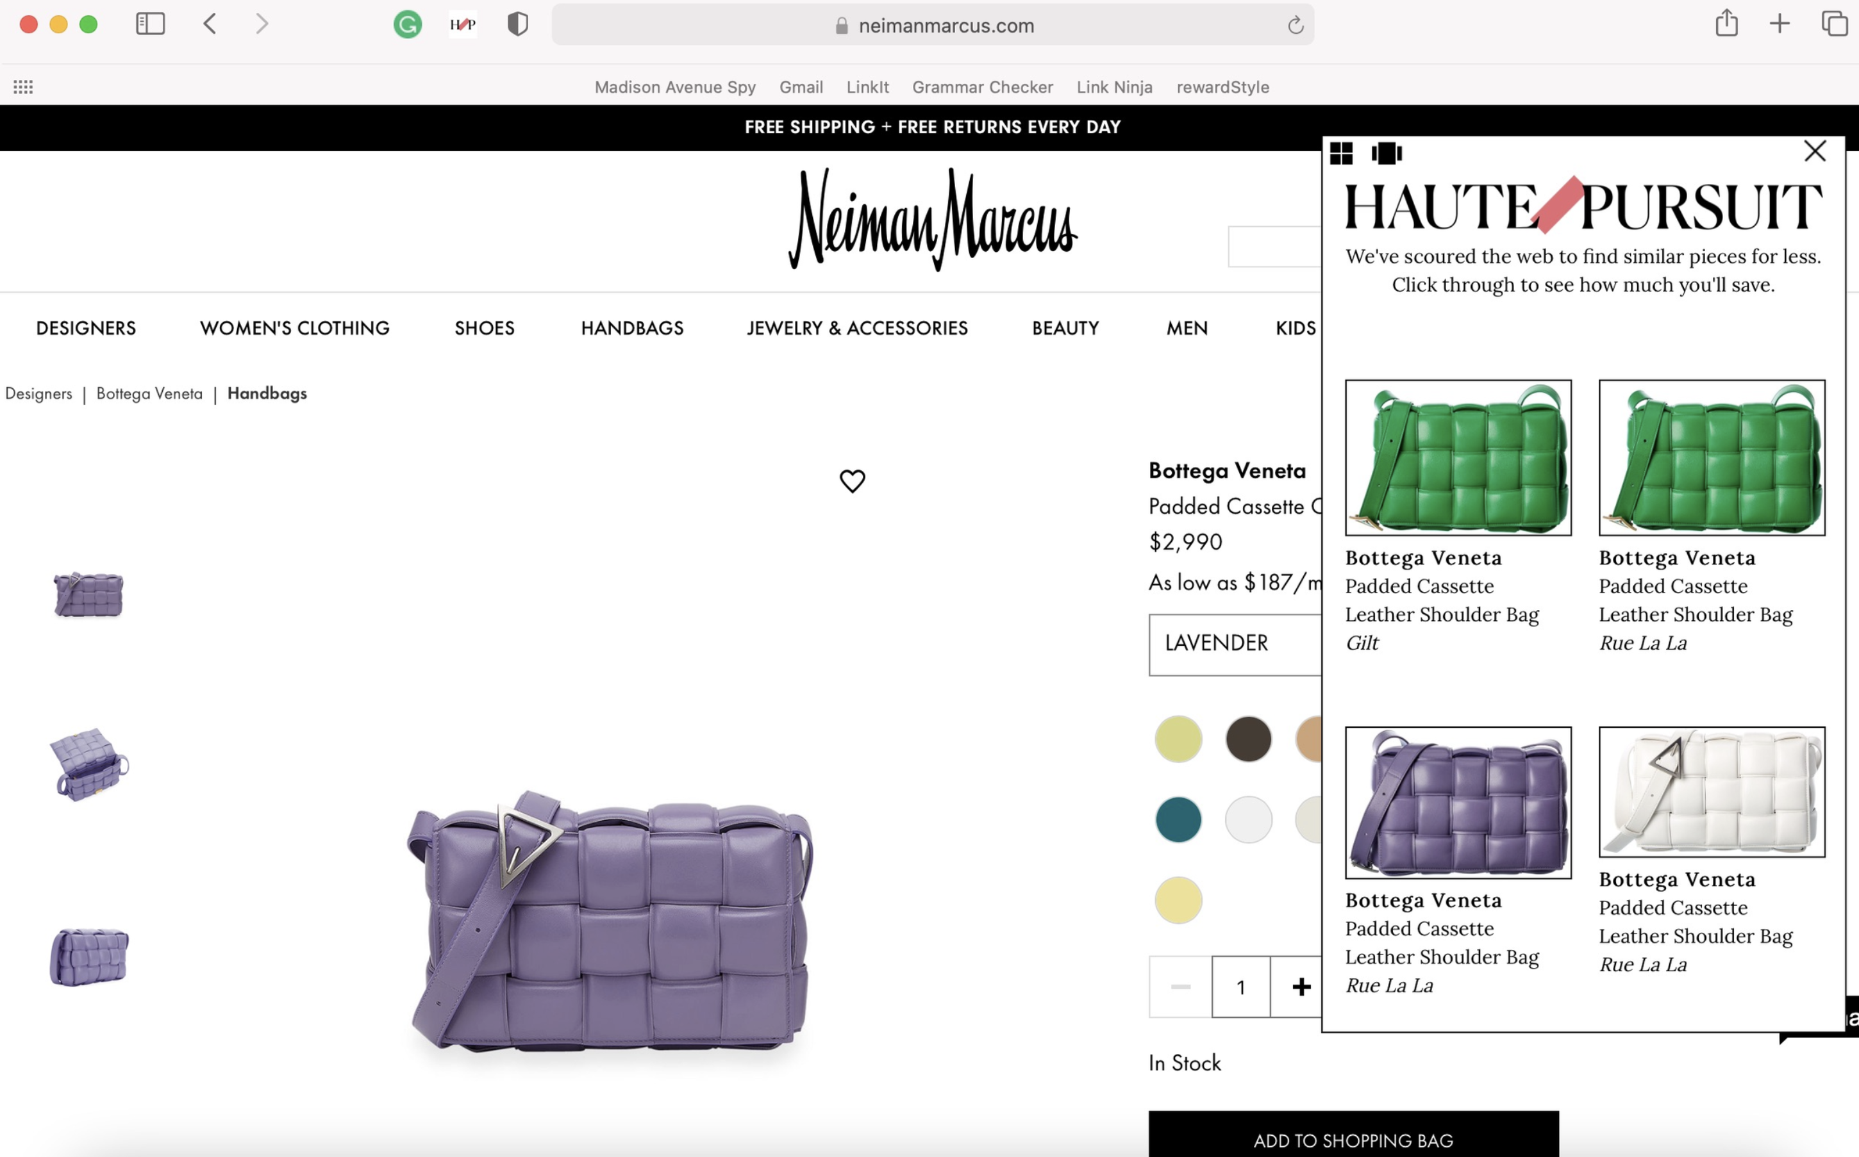Show the tab overview icon
The width and height of the screenshot is (1859, 1157).
click(x=1835, y=24)
